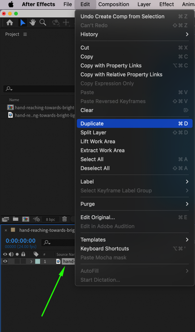This screenshot has height=332, width=195.
Task: Create a new folder in Project panel
Action: pyautogui.click(x=15, y=219)
